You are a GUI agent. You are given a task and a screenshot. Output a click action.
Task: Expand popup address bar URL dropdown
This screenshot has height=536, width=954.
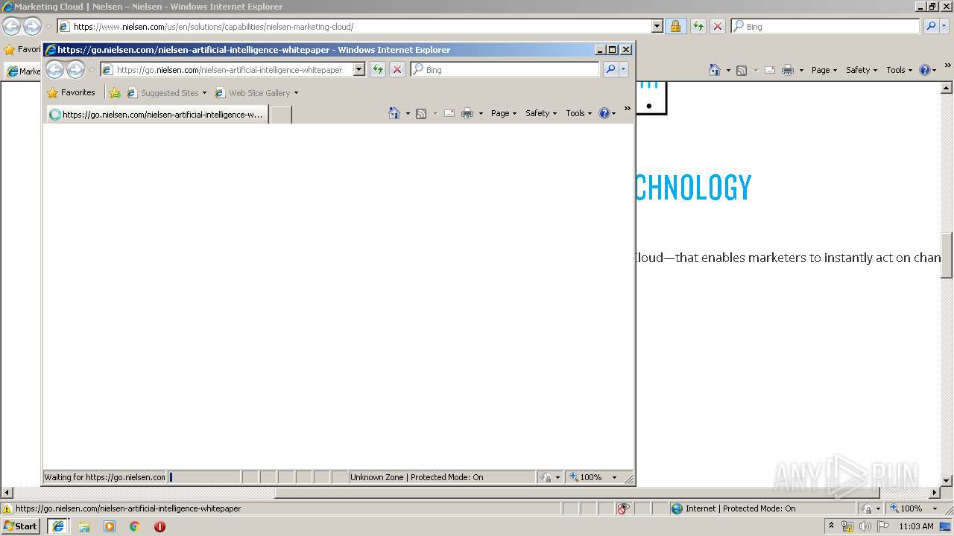click(x=358, y=69)
